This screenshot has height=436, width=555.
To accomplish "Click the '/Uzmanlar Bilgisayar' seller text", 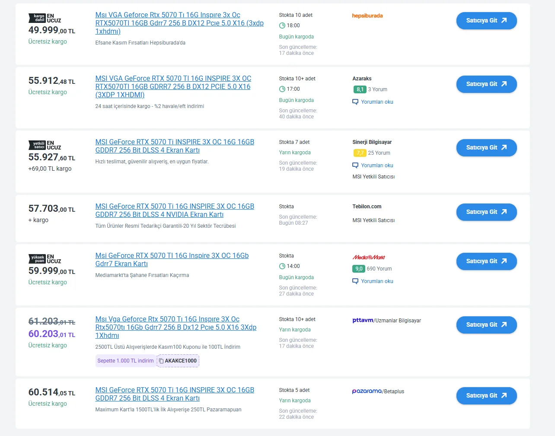I will (397, 321).
